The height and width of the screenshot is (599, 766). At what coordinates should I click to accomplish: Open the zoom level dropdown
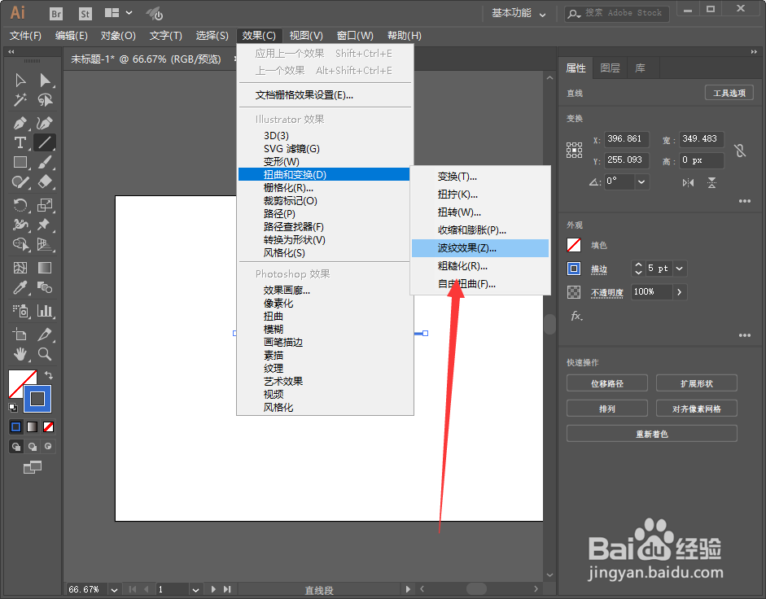tap(114, 590)
